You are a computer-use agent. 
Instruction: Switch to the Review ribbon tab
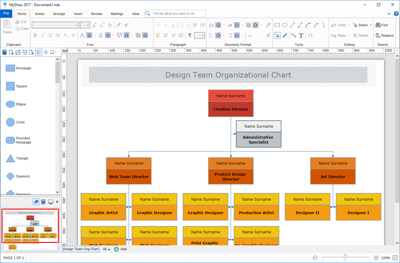(x=97, y=14)
